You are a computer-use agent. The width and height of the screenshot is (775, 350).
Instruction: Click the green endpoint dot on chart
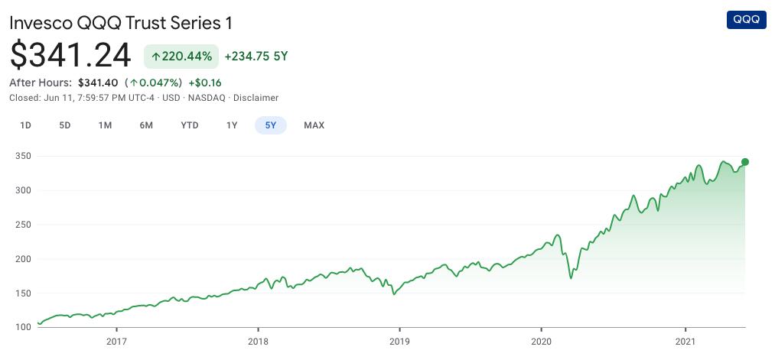click(x=745, y=162)
